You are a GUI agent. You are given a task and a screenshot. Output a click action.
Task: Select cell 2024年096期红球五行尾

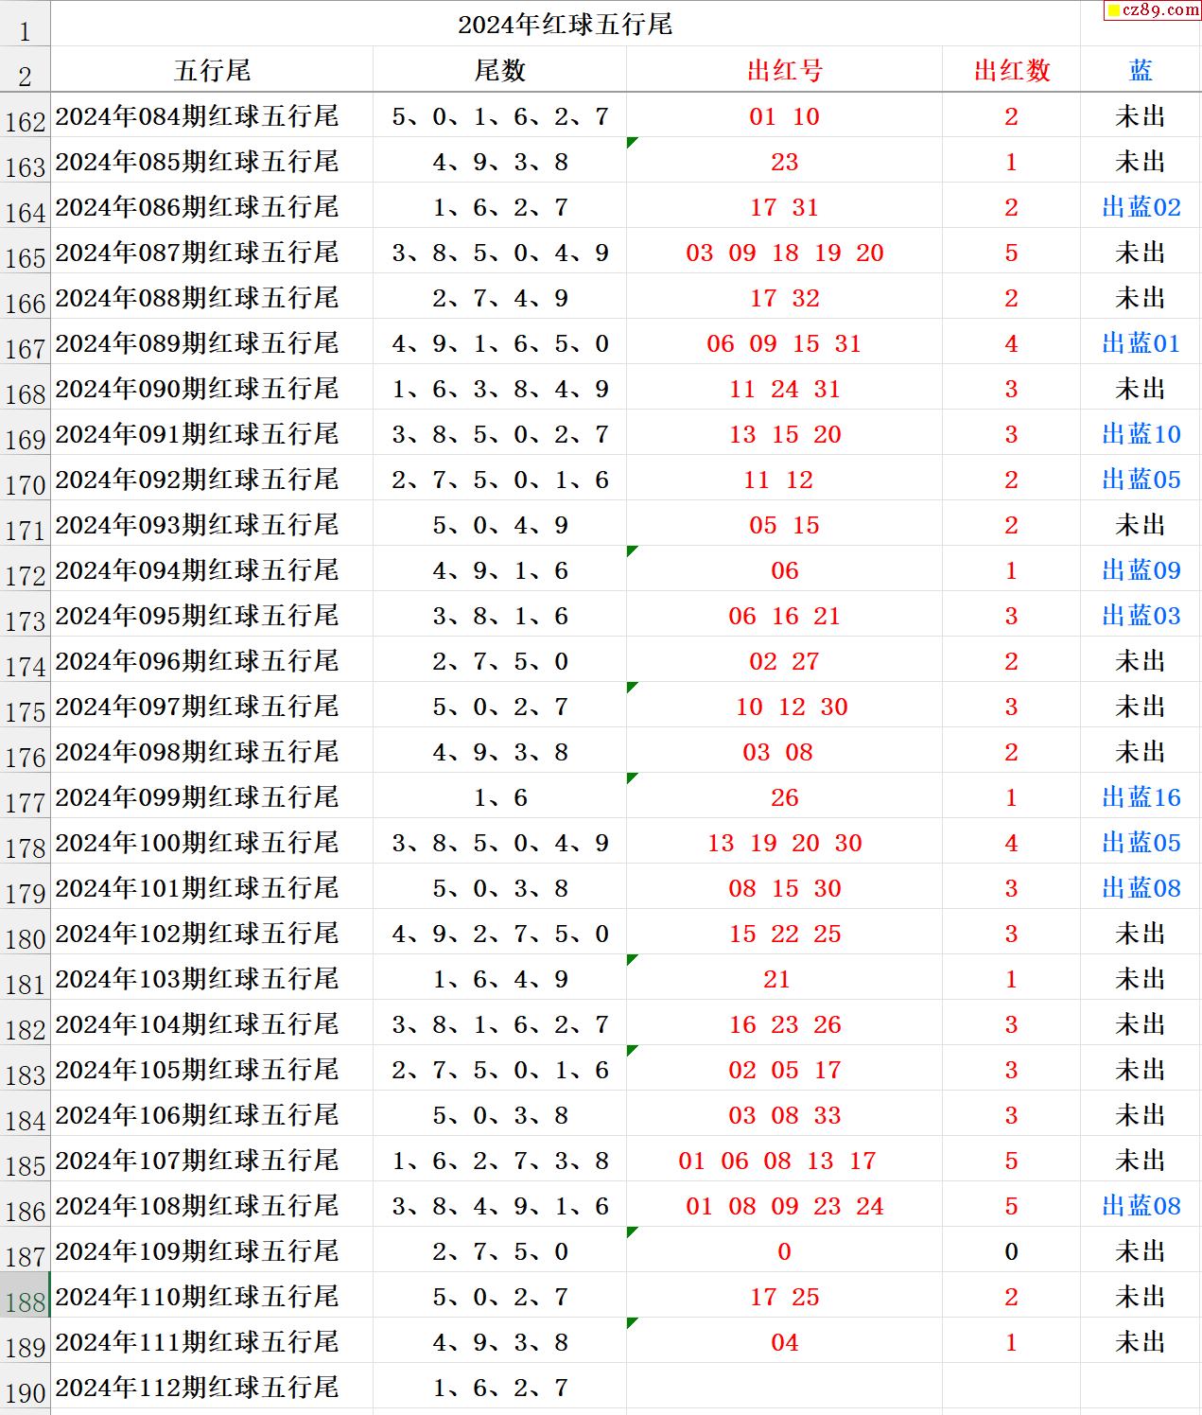pos(212,660)
